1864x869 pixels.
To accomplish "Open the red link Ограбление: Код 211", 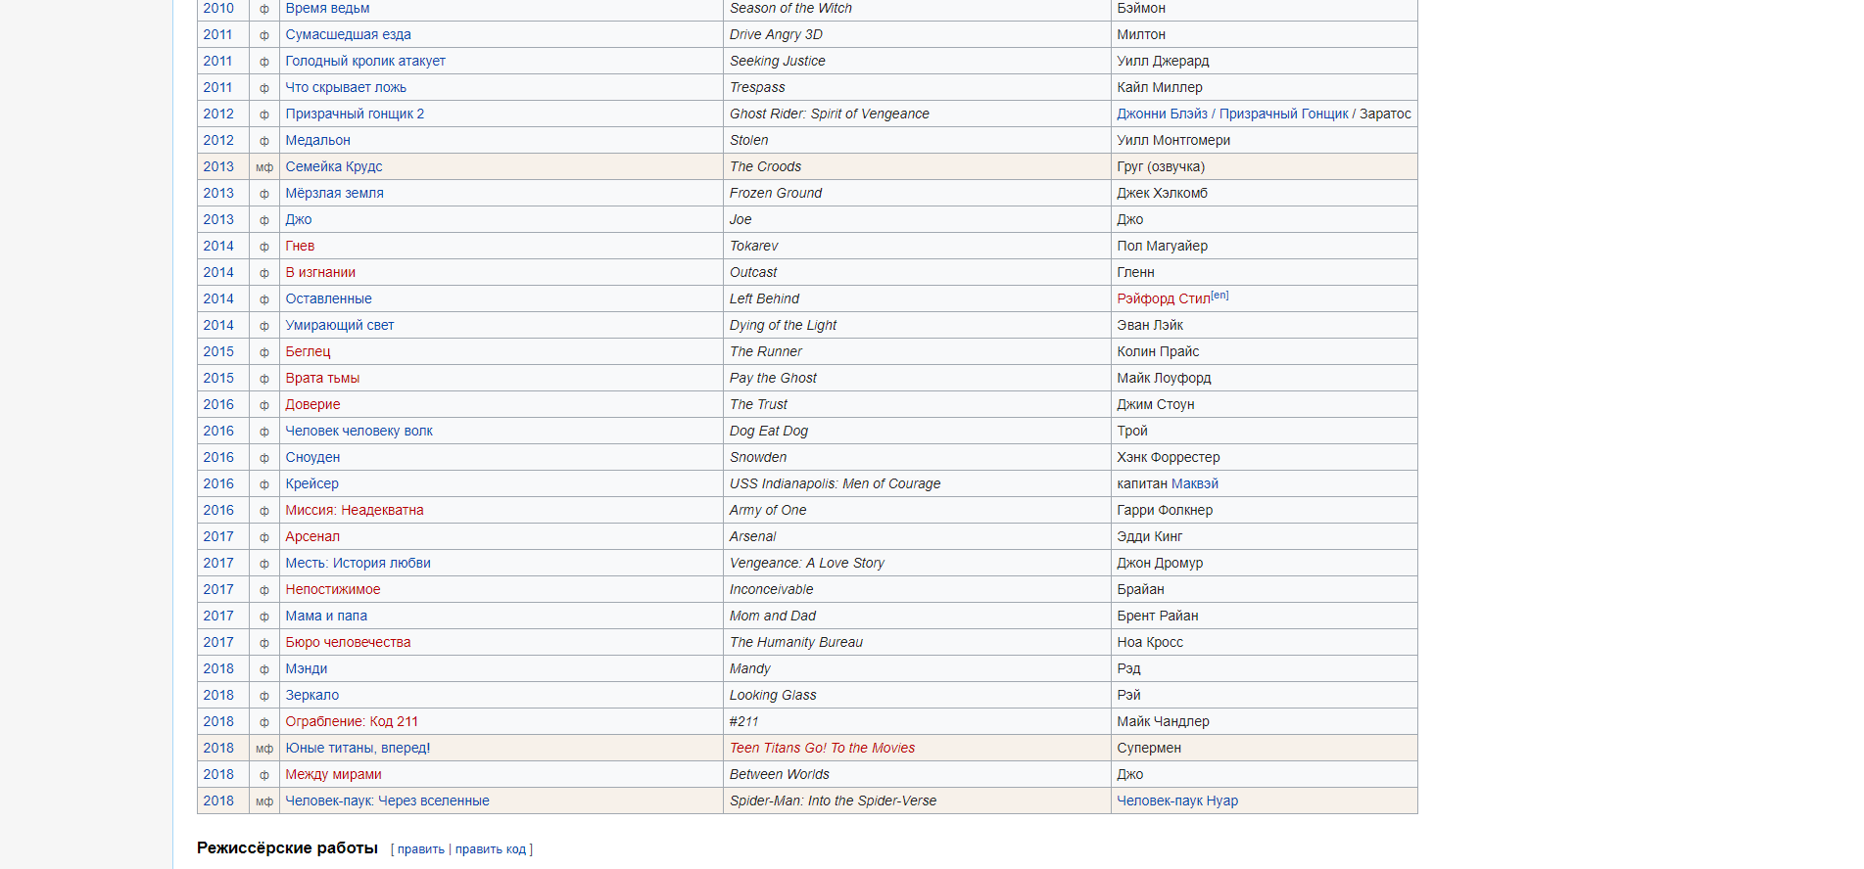I will (352, 721).
